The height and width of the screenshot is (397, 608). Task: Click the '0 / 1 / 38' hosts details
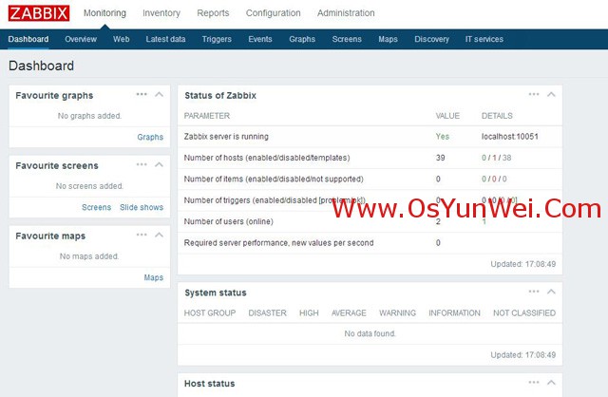496,158
